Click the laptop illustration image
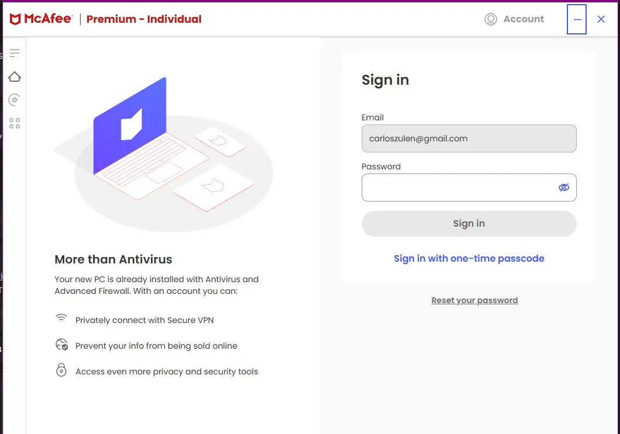Screen dimensions: 620x434 pos(164,154)
